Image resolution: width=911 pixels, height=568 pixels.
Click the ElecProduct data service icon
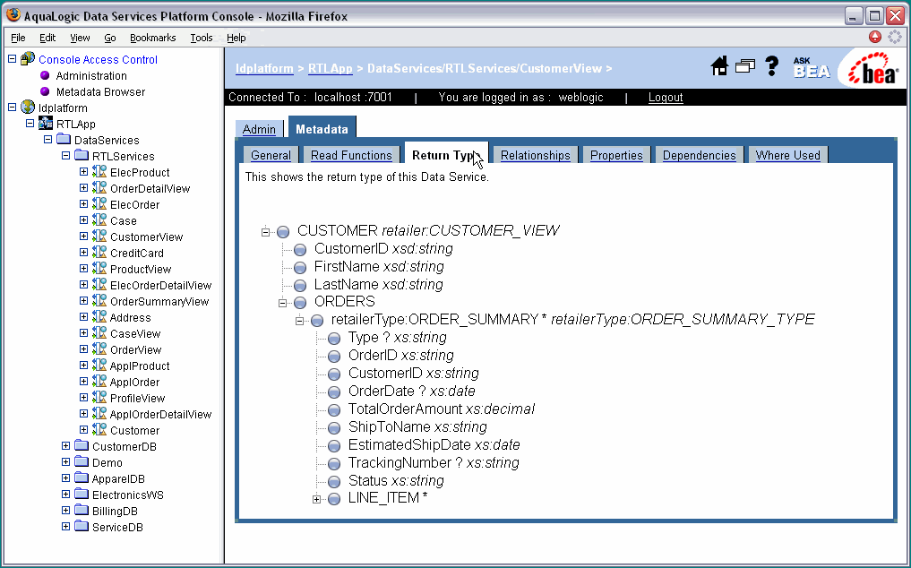pos(100,172)
